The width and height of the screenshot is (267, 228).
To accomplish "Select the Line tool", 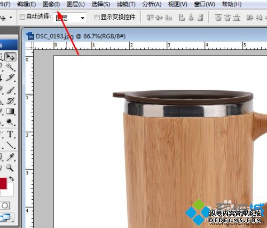I will [x=10, y=145].
